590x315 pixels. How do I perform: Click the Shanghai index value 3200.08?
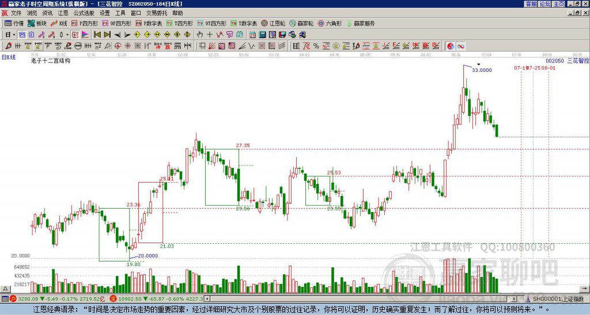click(28, 299)
